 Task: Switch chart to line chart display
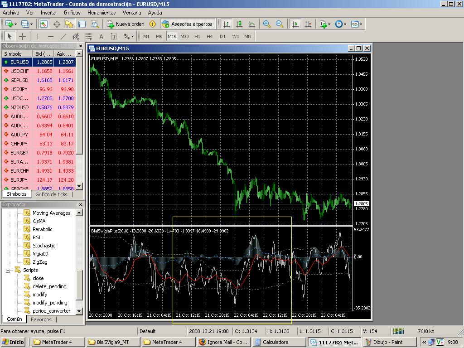coord(251,24)
